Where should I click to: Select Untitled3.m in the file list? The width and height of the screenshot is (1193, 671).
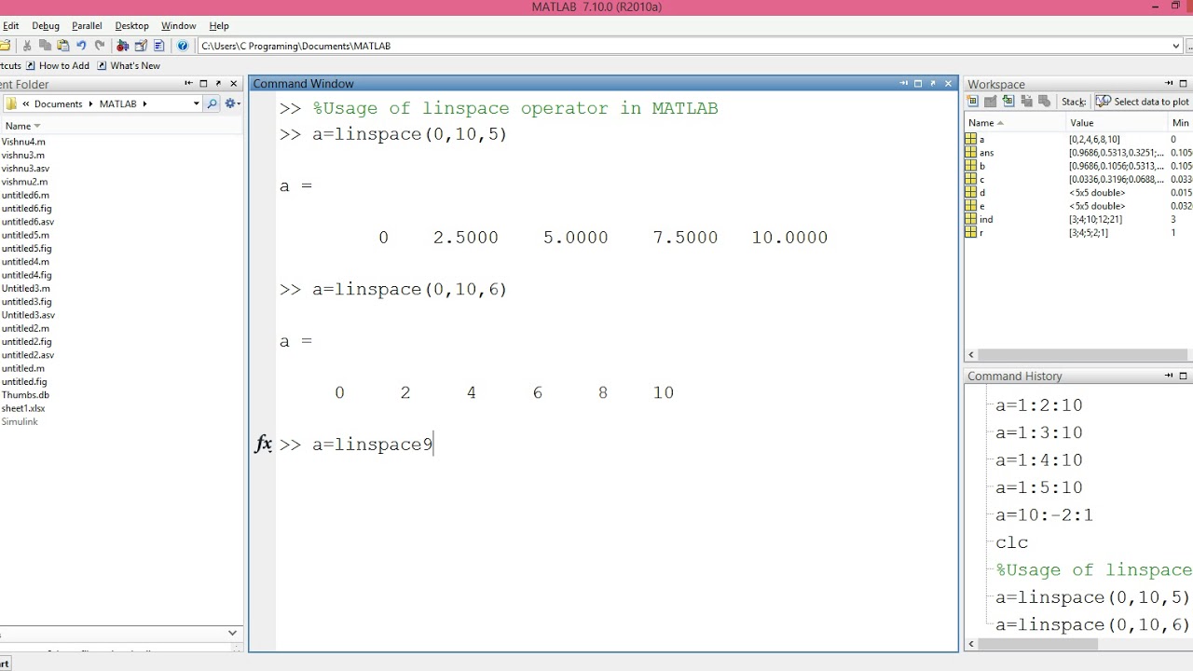[25, 289]
